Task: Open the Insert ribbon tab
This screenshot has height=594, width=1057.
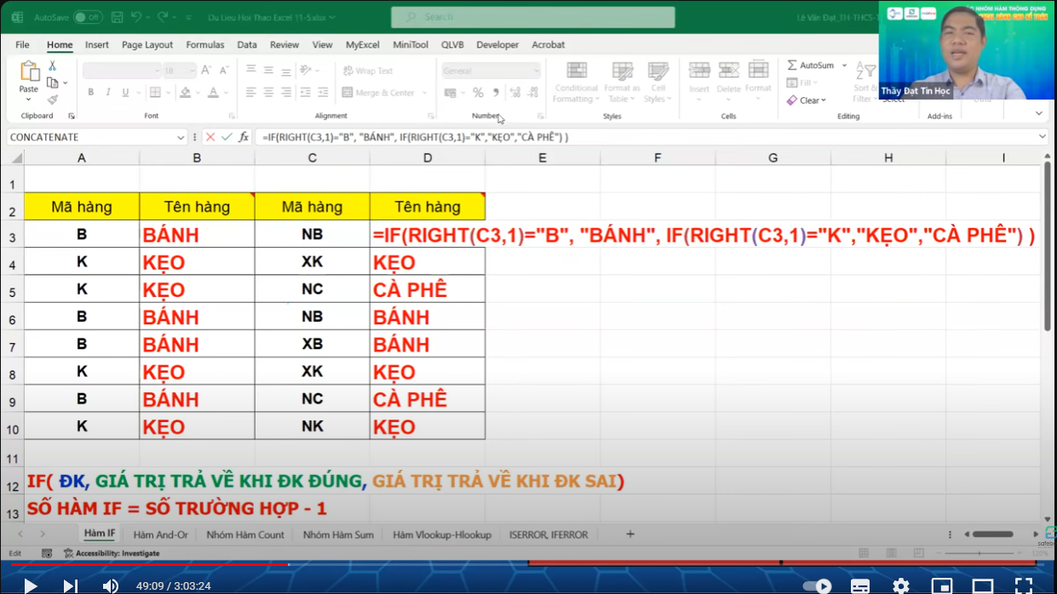Action: pos(97,45)
